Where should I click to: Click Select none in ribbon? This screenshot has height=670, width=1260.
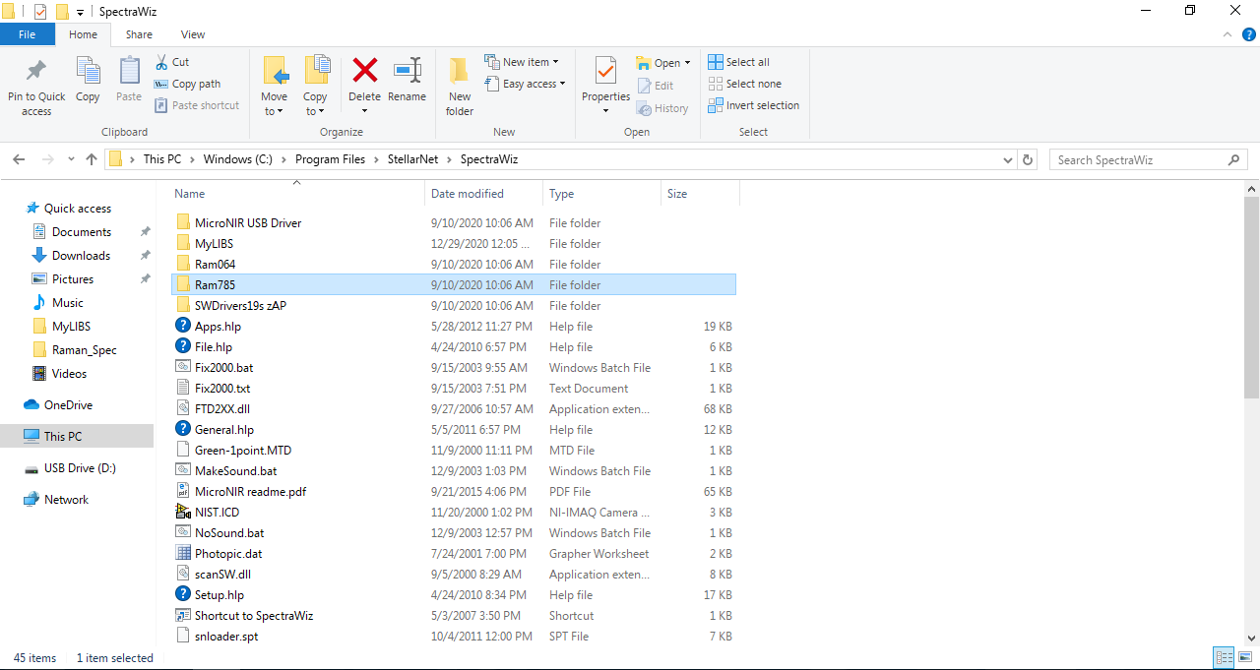pos(745,84)
